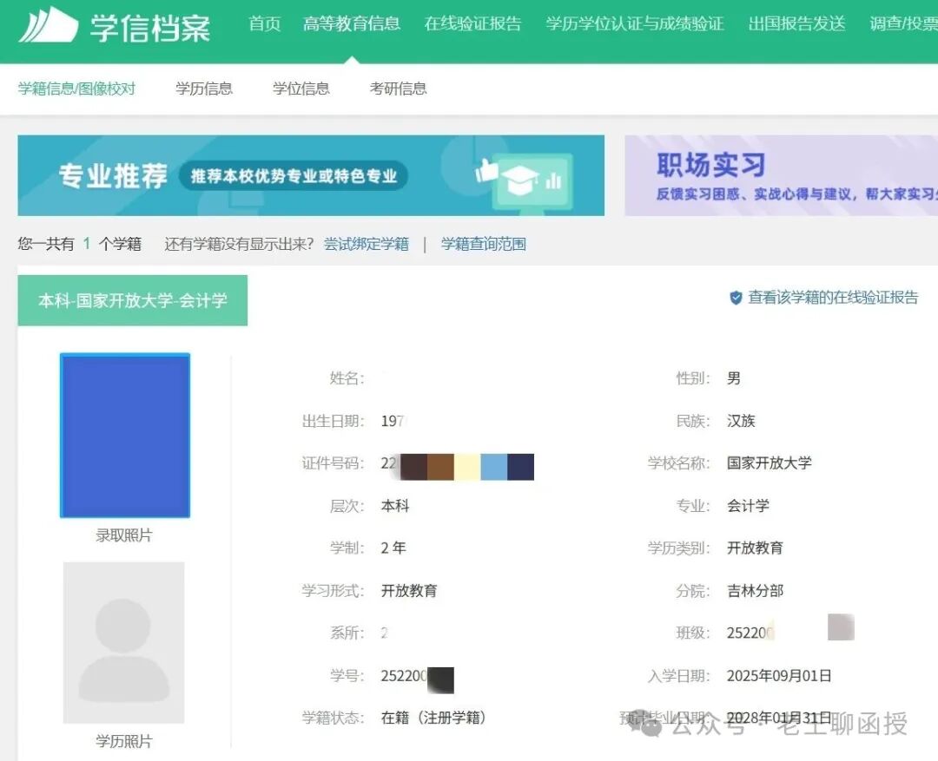Click the 2 年 学制 value
Screen dimensions: 938x761
(393, 548)
